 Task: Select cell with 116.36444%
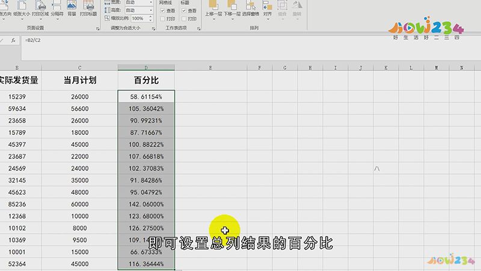pos(146,264)
